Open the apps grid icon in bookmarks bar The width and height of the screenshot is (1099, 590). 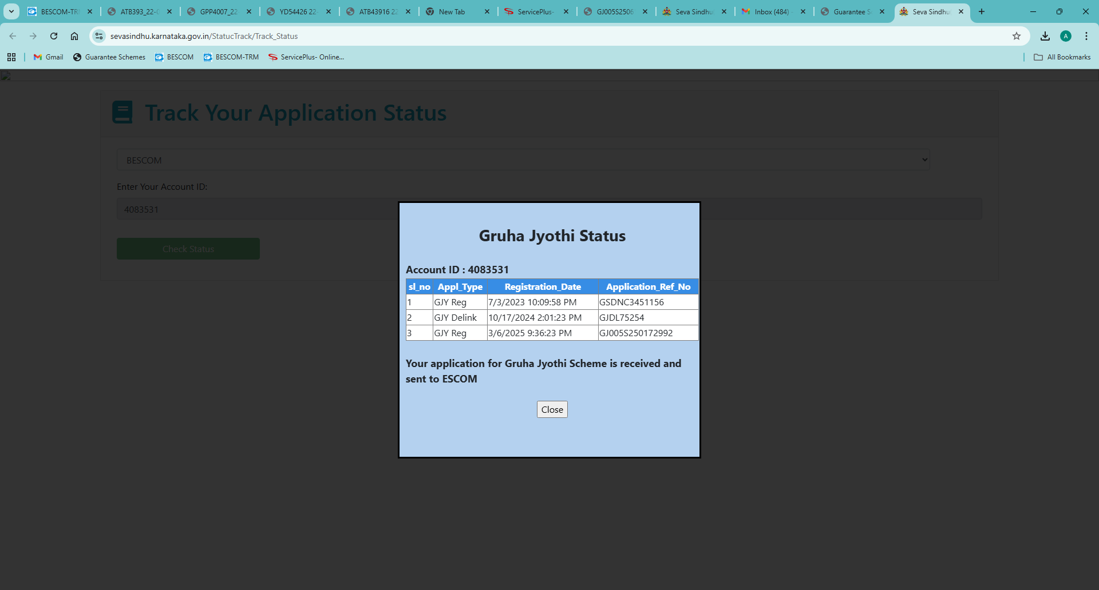(x=11, y=57)
